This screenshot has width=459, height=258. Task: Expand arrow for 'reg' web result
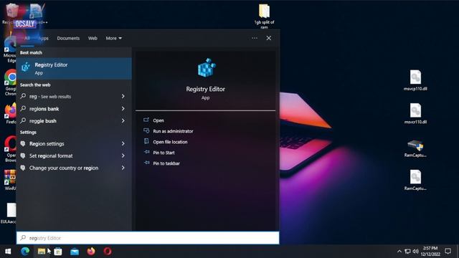point(123,96)
